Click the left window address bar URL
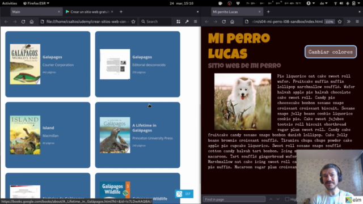The width and height of the screenshot is (363, 204). tap(87, 22)
